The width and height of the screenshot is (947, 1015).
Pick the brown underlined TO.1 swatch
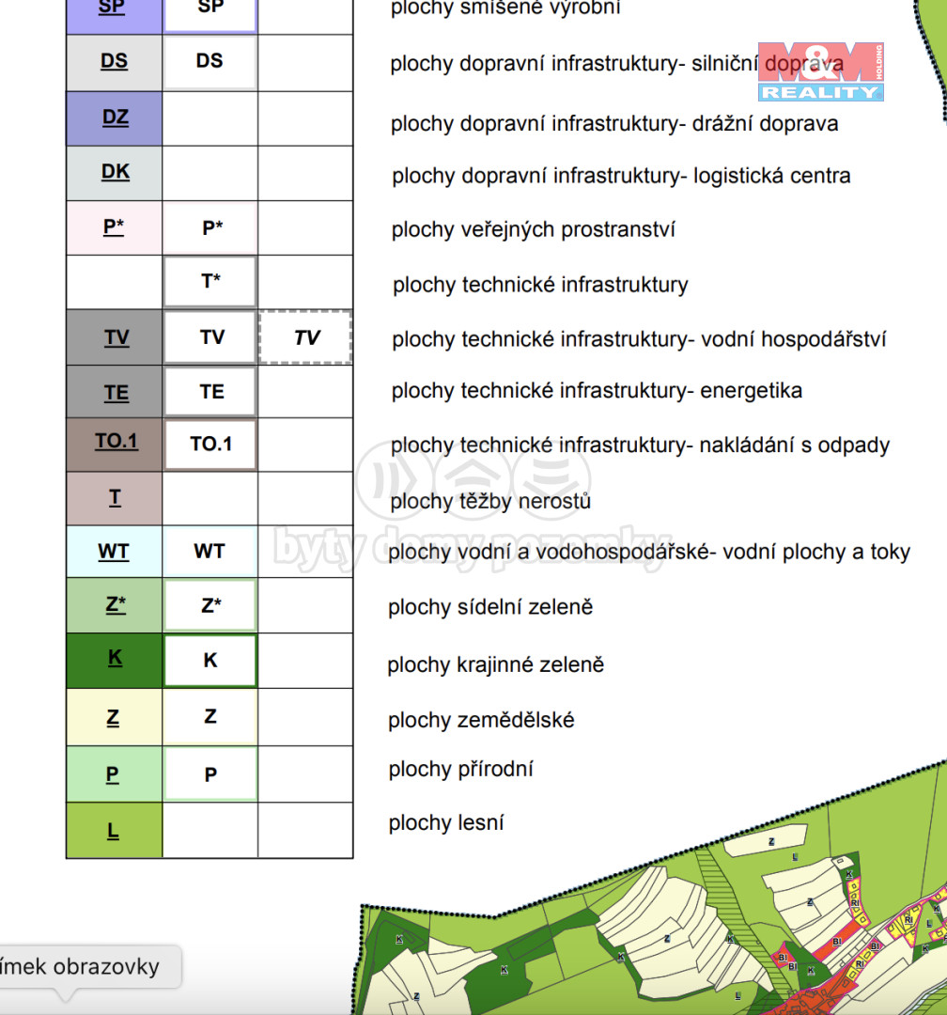click(116, 442)
